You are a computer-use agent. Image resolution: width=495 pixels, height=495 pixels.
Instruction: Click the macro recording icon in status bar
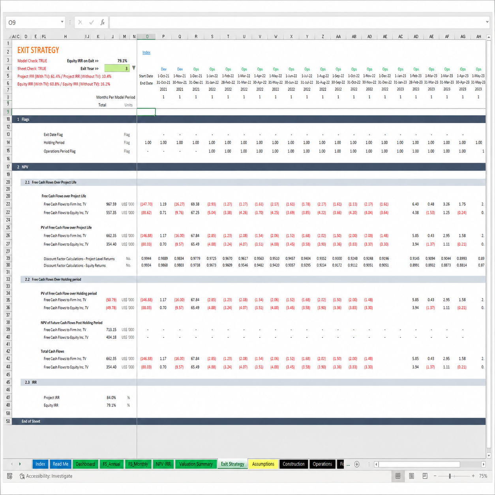coord(10,476)
